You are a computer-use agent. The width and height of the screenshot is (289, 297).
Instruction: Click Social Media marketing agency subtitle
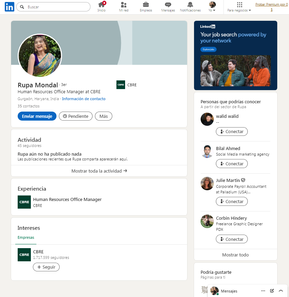243,154
